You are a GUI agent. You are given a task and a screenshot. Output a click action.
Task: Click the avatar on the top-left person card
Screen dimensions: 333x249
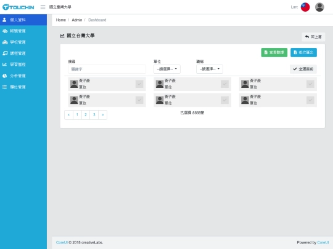[74, 84]
